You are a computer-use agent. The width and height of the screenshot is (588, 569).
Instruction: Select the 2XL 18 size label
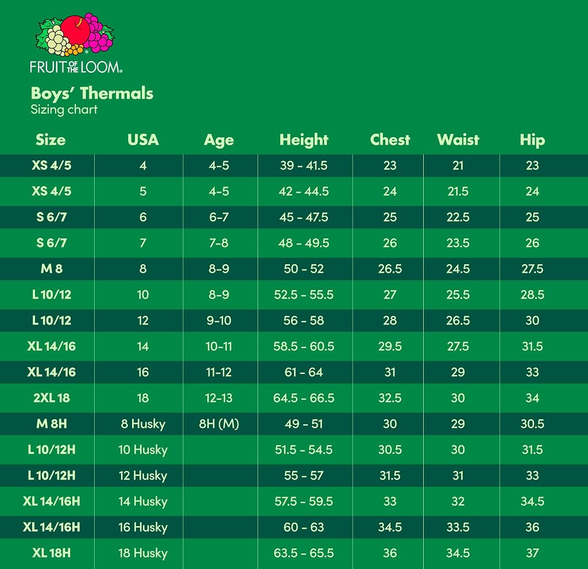[x=51, y=397]
